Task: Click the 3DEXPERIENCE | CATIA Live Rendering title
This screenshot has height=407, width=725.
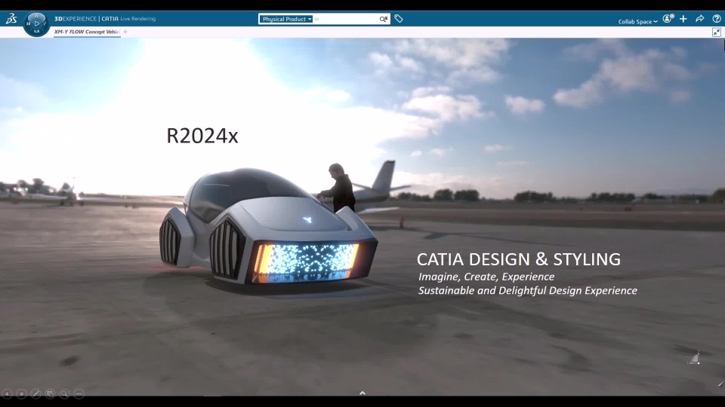Action: (105, 19)
